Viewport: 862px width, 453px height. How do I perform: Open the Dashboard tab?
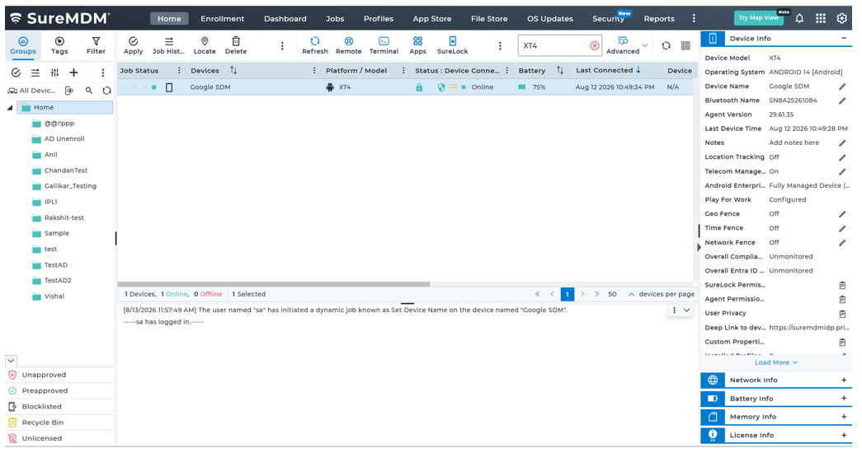[x=285, y=19]
